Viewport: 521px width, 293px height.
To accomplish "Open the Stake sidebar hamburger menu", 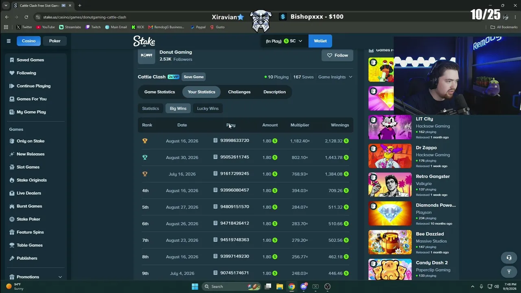I will (x=9, y=41).
